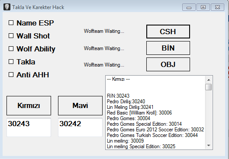Enable the Name ESP checkbox
Image resolution: width=229 pixels, height=159 pixels.
(x=11, y=23)
